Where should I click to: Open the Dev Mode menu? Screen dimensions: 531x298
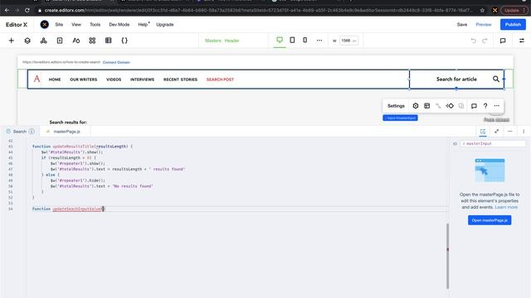coord(119,25)
